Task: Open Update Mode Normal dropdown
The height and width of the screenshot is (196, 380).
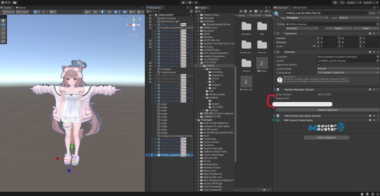Action: (348, 69)
